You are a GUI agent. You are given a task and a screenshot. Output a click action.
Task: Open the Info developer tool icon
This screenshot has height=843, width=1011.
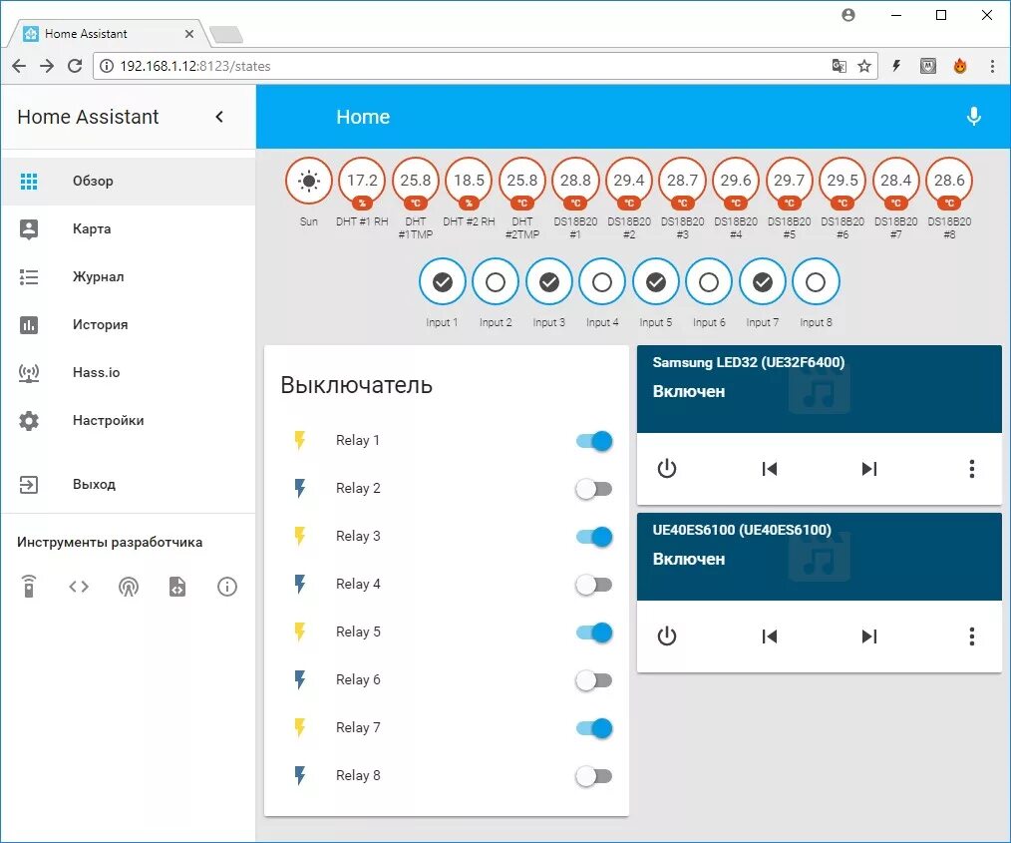[227, 587]
